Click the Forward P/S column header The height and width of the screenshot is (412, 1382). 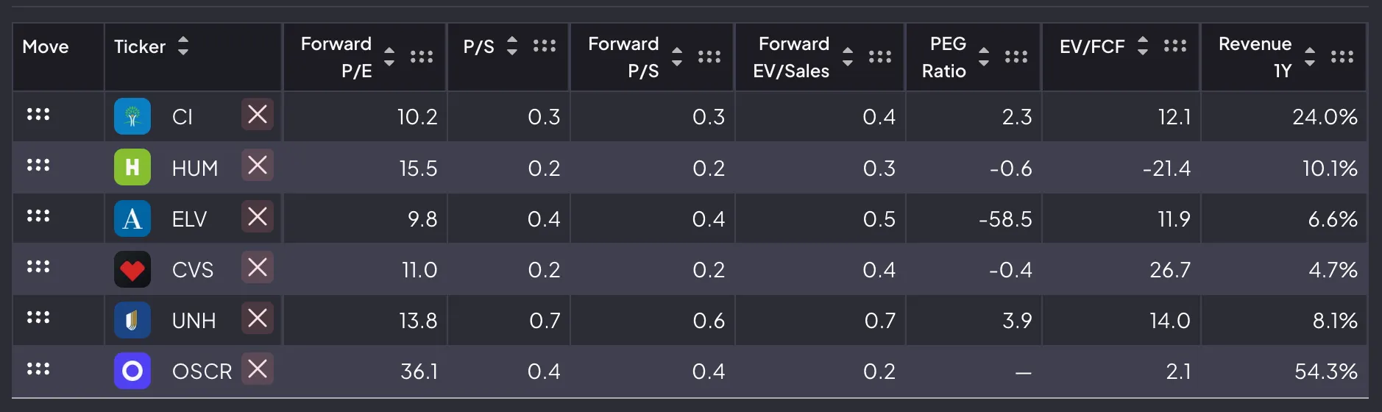(623, 57)
